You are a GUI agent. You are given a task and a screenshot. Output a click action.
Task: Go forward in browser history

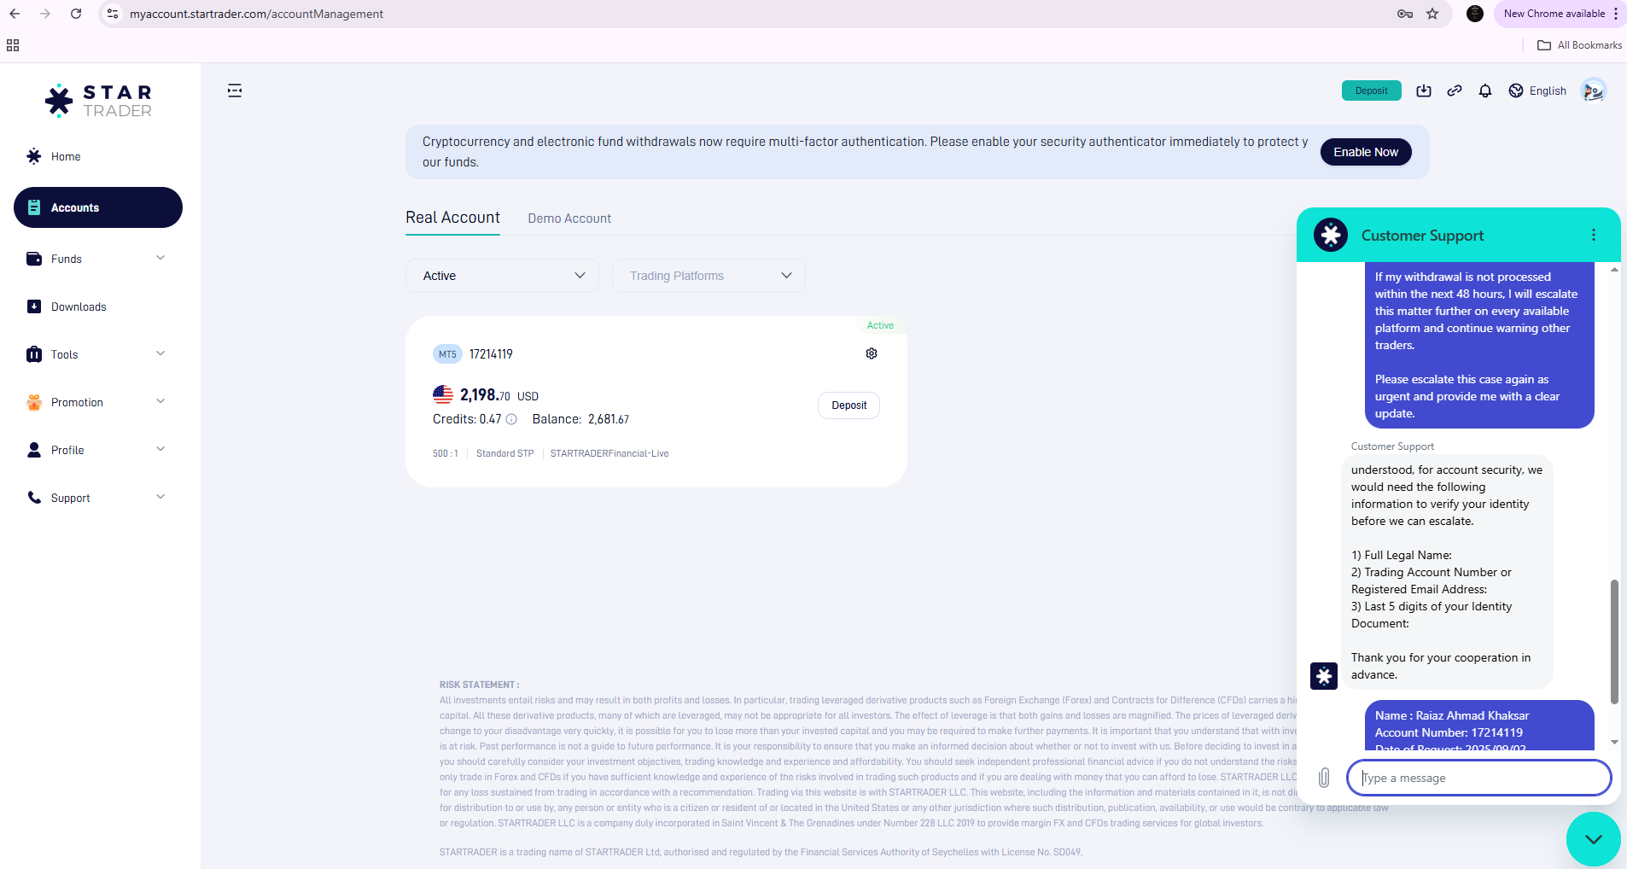tap(45, 14)
